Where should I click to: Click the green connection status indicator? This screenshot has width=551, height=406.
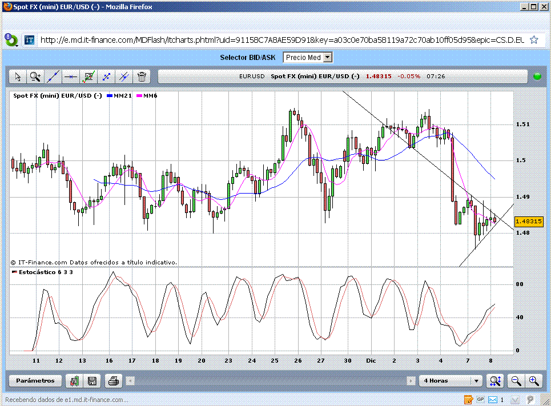(537, 77)
